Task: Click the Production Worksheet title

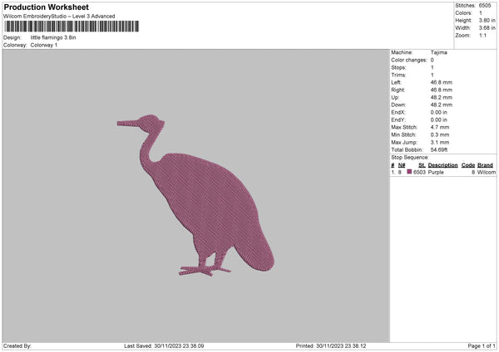Action: [46, 7]
